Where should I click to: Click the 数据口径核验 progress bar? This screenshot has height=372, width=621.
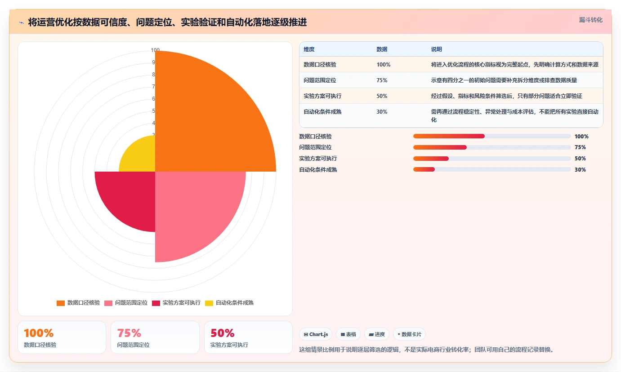(x=492, y=136)
